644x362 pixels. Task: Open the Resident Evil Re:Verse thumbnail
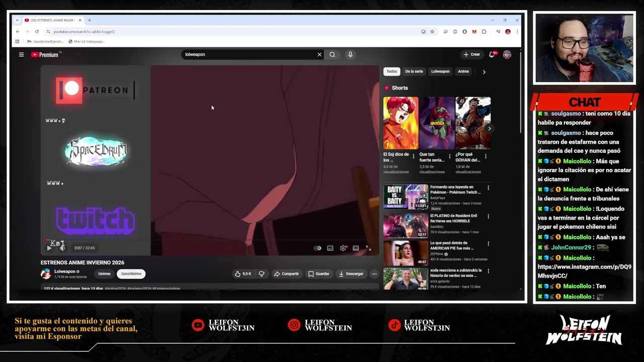[x=406, y=226]
